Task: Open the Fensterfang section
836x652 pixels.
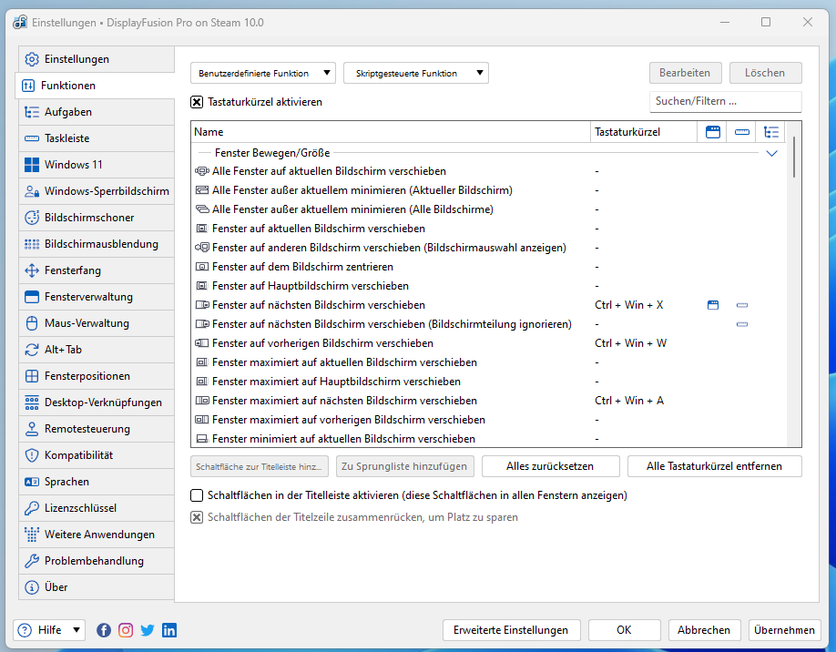Action: (97, 270)
